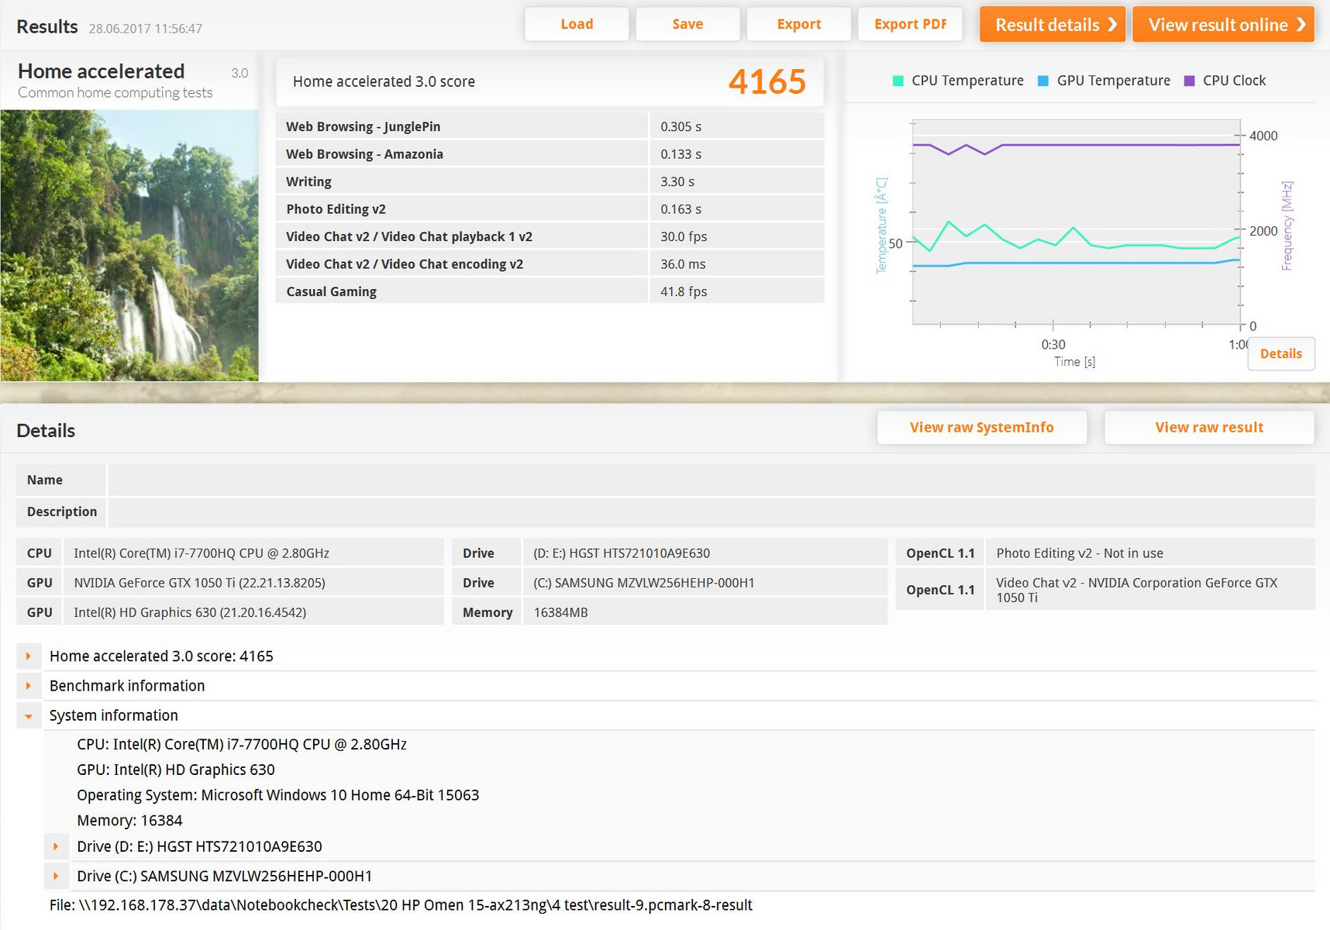Click the Description input field

click(712, 511)
